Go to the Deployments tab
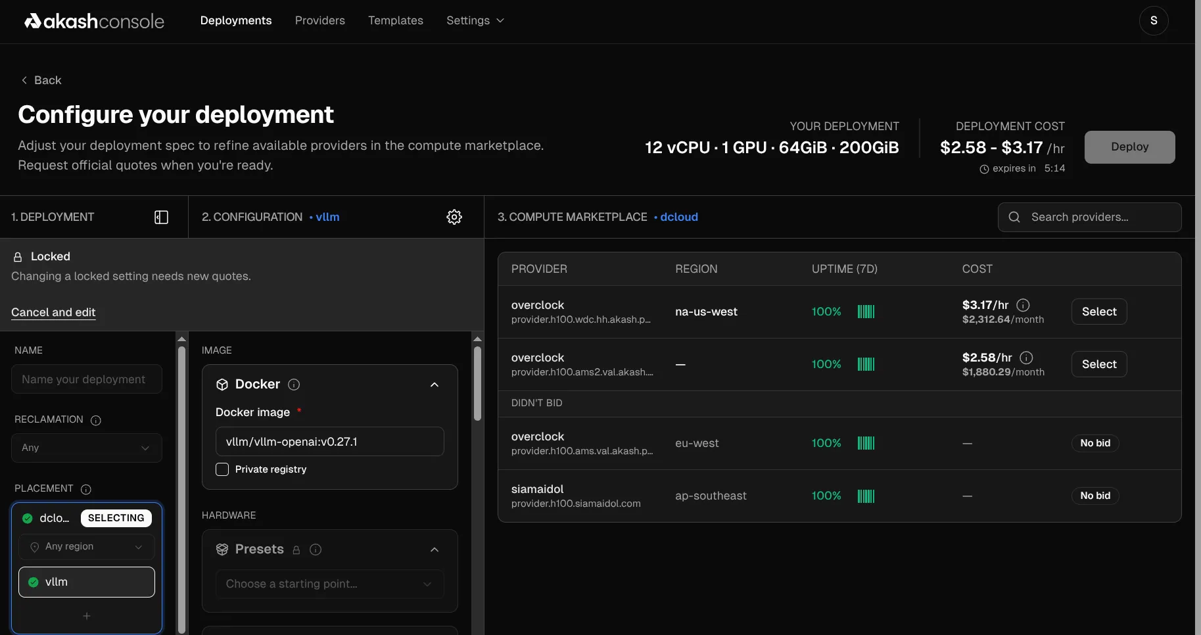 pos(236,20)
